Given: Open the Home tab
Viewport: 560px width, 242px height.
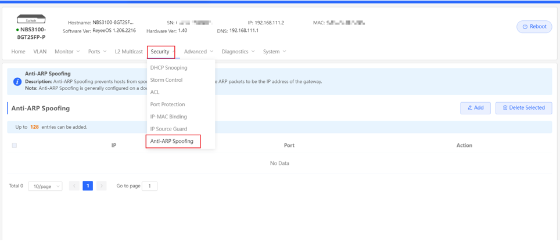Looking at the screenshot, I should click(18, 52).
